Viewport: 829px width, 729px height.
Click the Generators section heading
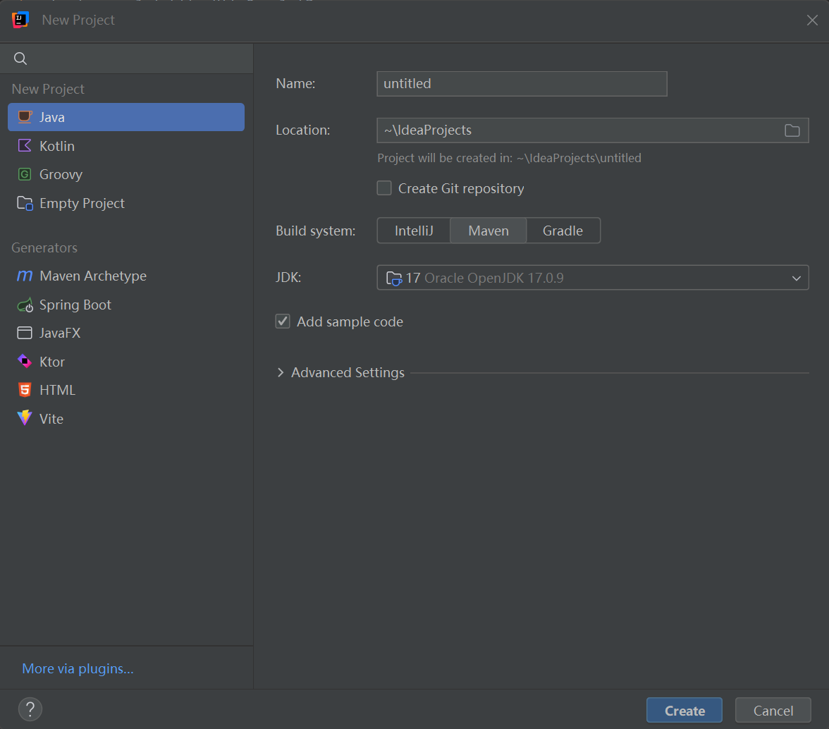(44, 247)
